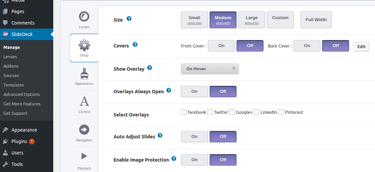The image size is (375, 172).
Task: Open Sources submenu item
Action: (11, 75)
